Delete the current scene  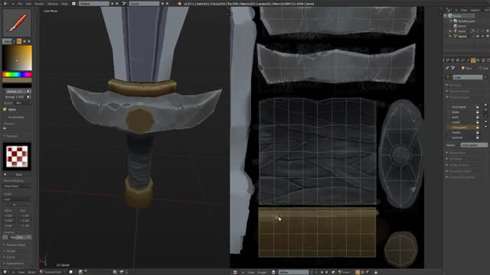click(167, 4)
